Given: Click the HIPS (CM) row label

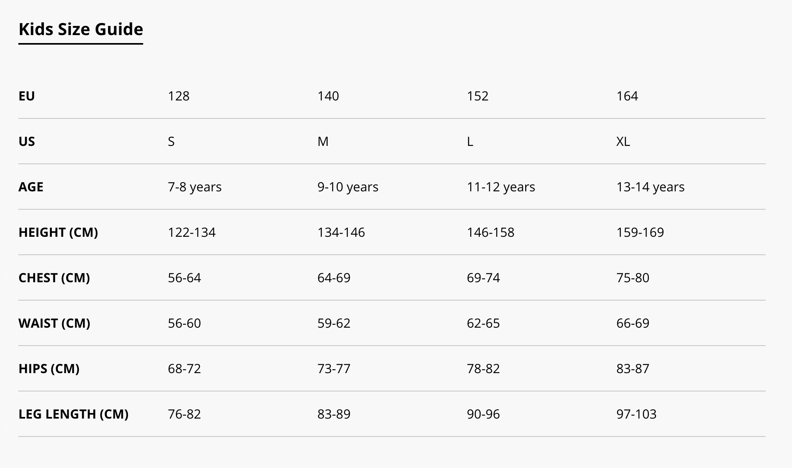Looking at the screenshot, I should [x=49, y=369].
